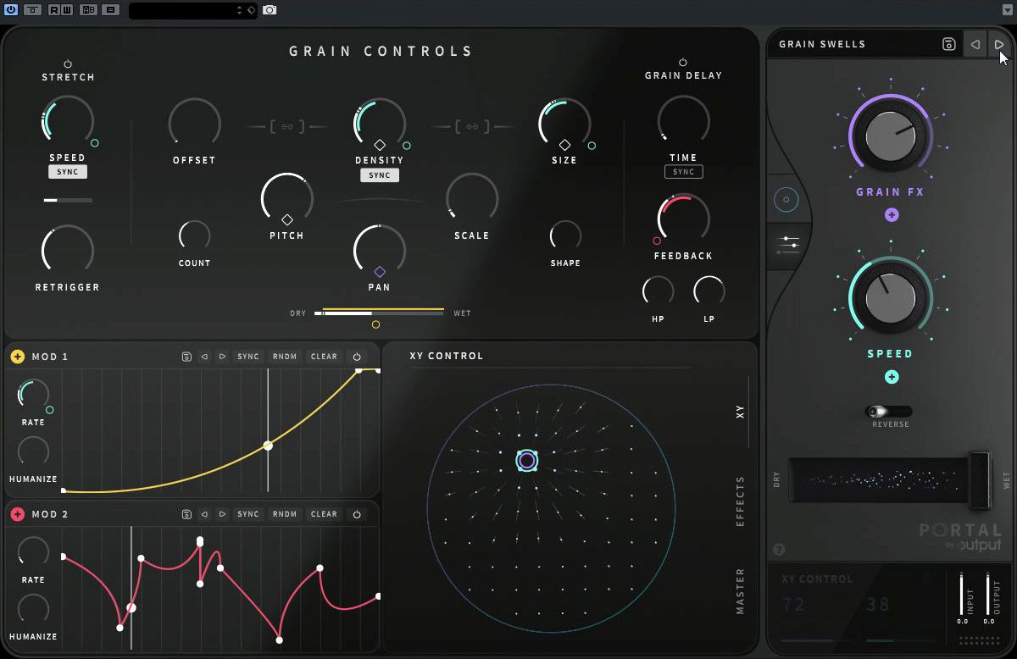Toggle the MOD 2 power button
1017x659 pixels.
coord(357,514)
